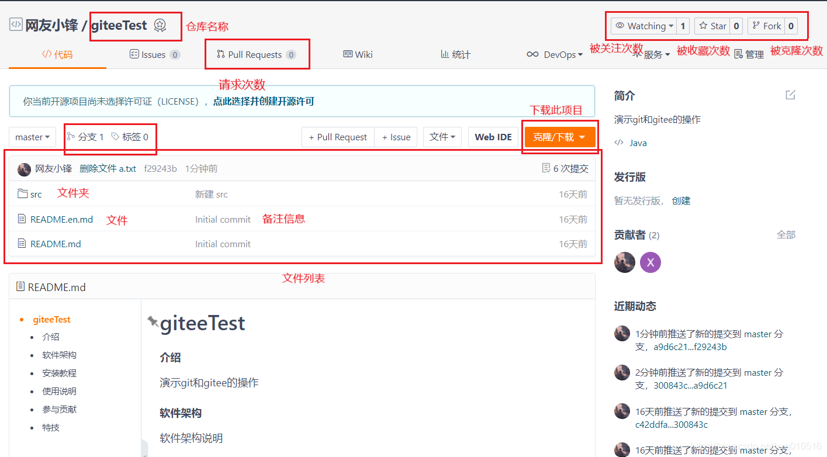
Task: Click the 全部 contributors link
Action: 786,234
